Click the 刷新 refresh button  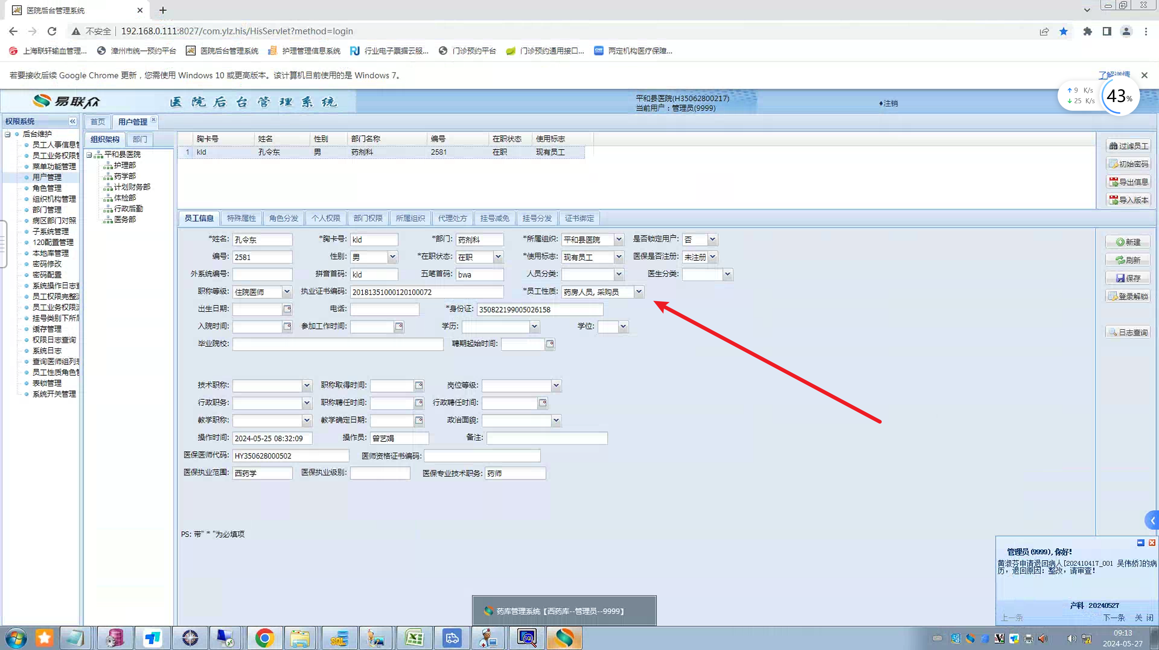[x=1128, y=260]
